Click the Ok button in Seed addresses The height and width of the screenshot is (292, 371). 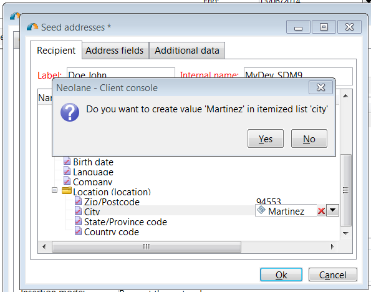pos(281,275)
